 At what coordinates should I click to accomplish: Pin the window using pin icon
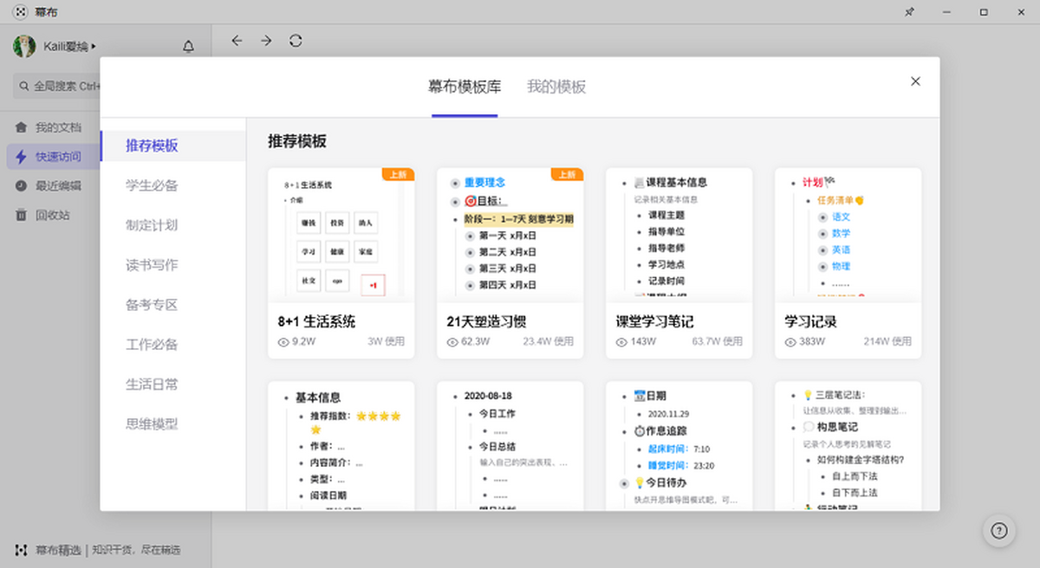point(909,12)
